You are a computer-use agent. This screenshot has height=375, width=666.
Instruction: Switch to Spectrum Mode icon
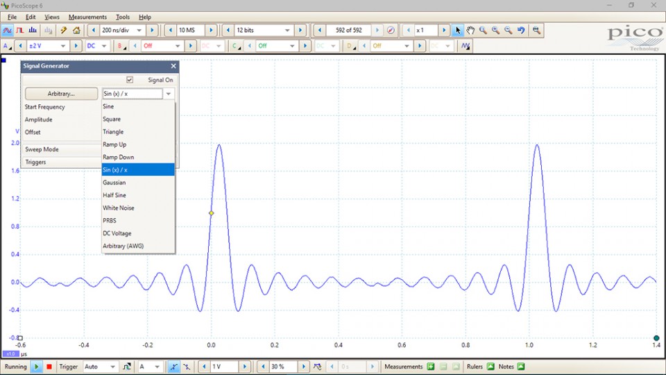click(x=34, y=31)
